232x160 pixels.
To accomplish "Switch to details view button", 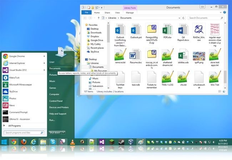I will pyautogui.click(x=220, y=92).
